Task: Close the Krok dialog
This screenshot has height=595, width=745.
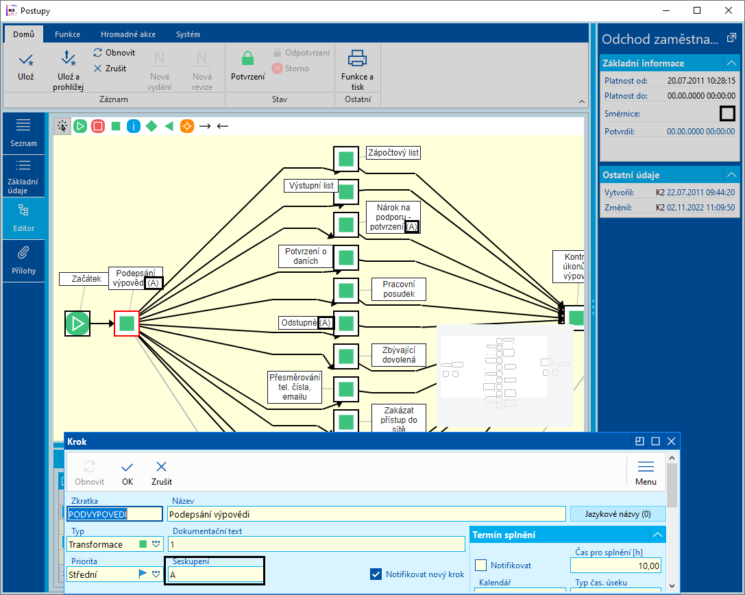Action: point(672,441)
